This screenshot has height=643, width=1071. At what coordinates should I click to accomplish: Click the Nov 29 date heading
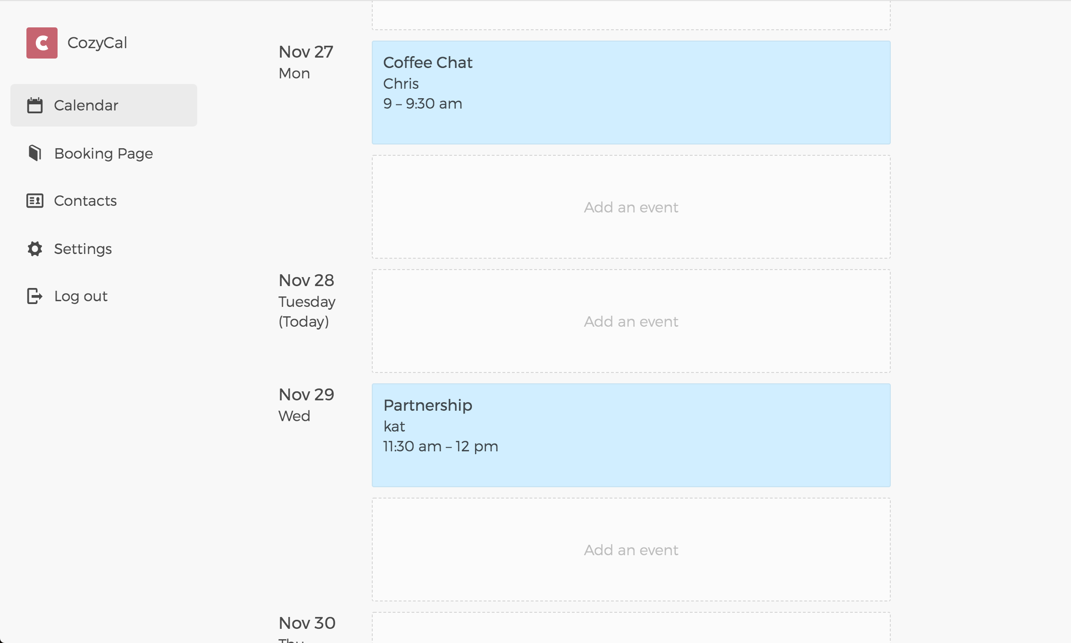[306, 395]
